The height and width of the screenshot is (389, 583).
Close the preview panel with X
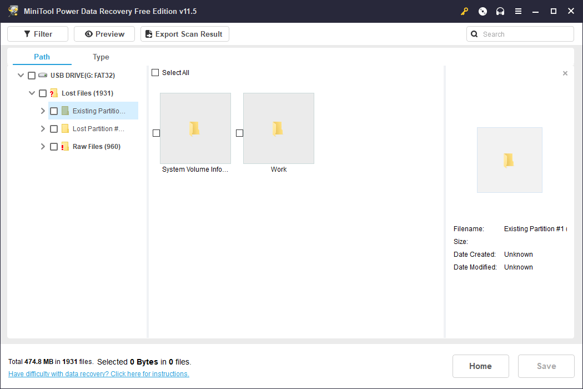(565, 73)
